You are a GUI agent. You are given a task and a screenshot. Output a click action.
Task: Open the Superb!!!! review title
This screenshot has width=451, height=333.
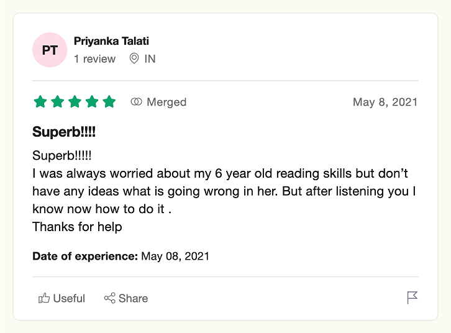click(64, 132)
